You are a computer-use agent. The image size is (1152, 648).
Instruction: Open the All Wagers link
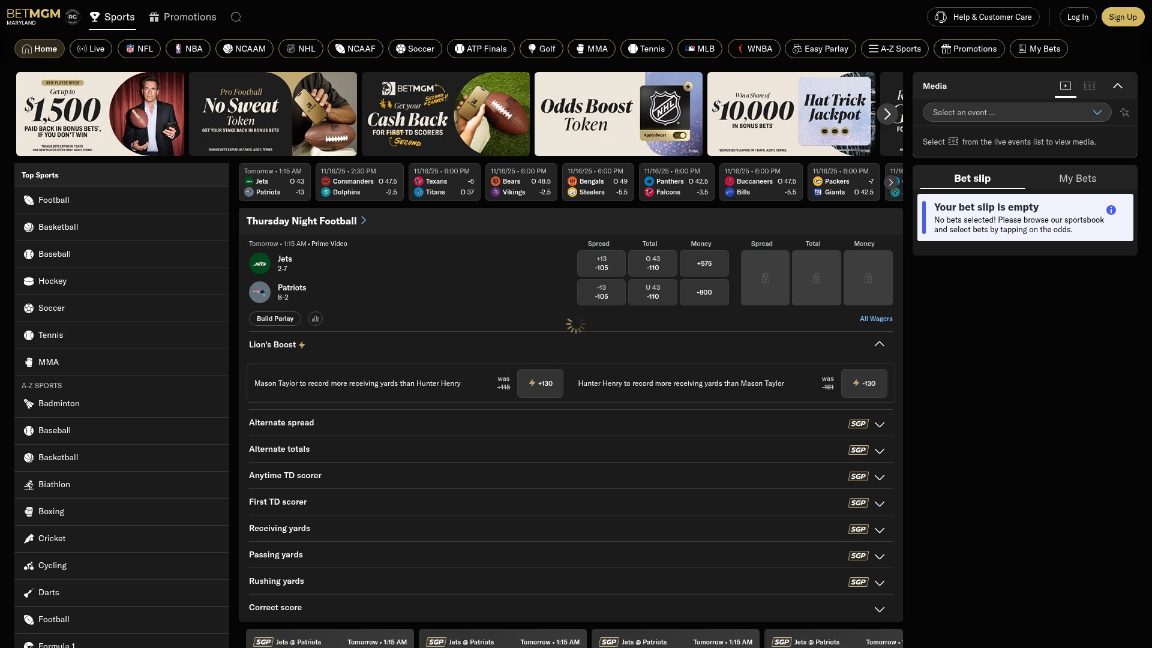point(876,319)
